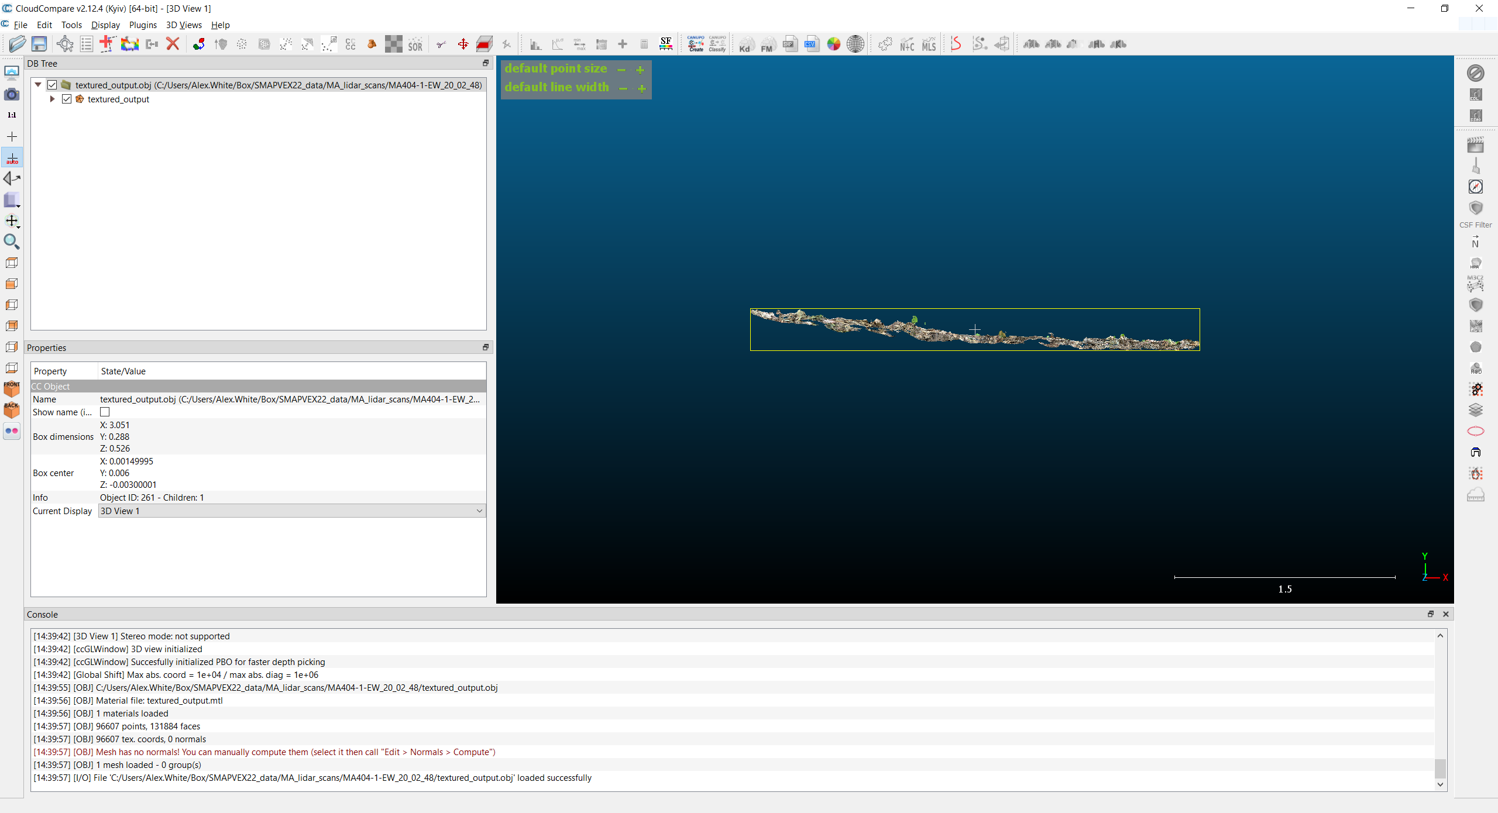Export with the SHP file icon
The height and width of the screenshot is (813, 1498).
(x=790, y=44)
